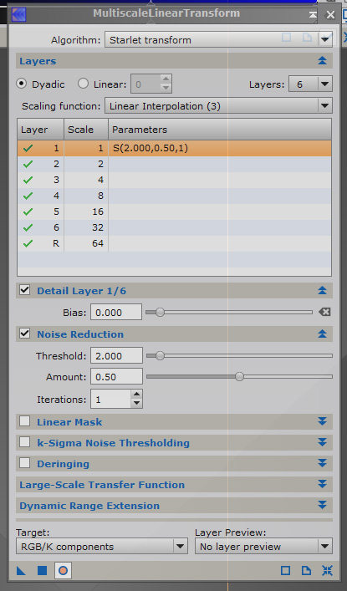
Task: Click the Track View square icon at the bottom
Action: 285,571
